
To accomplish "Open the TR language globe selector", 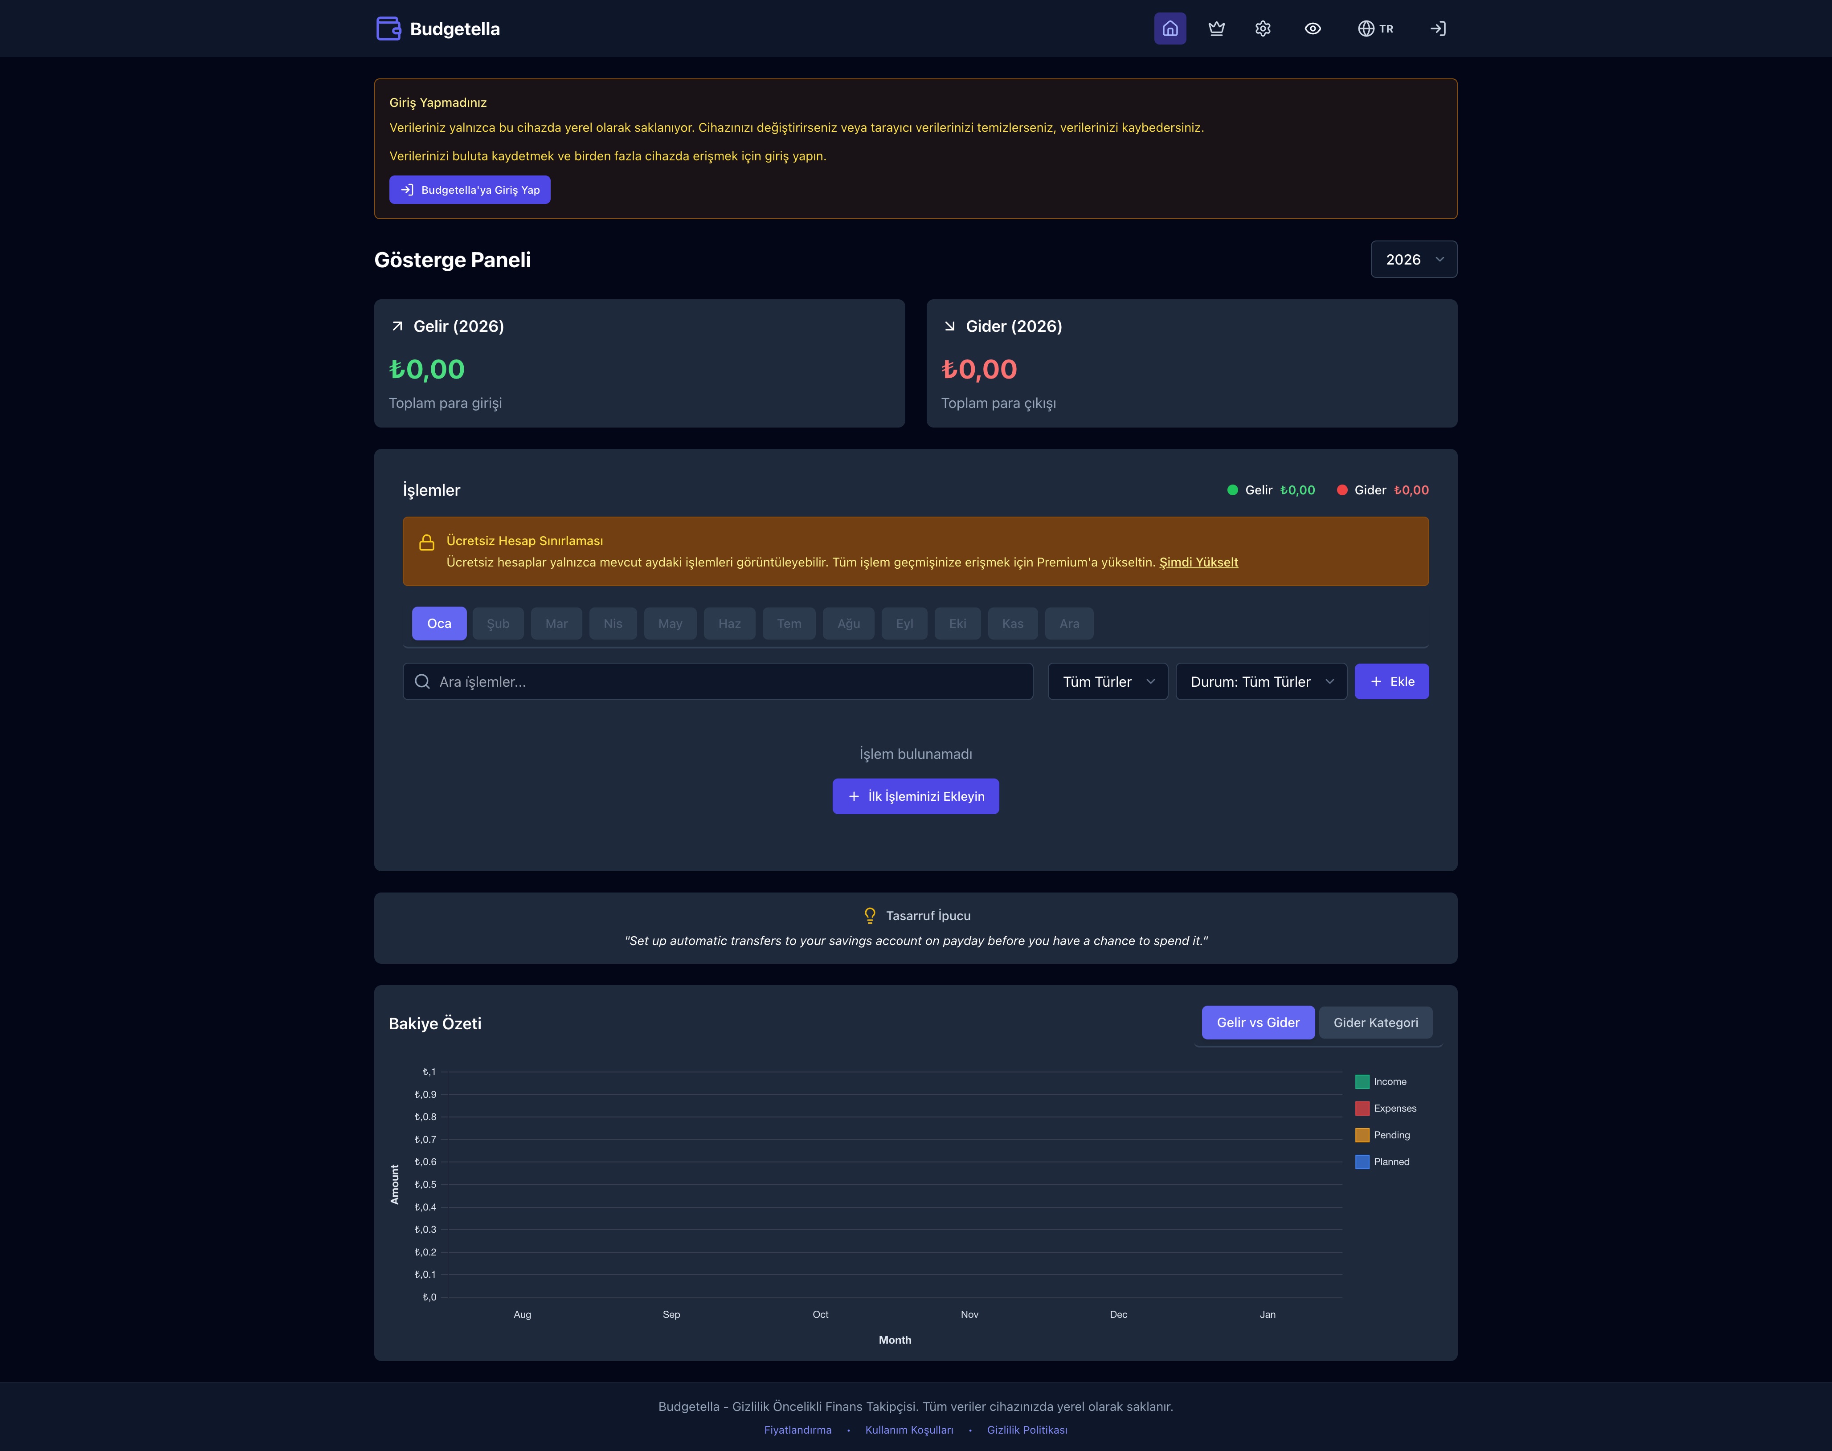I will coord(1376,29).
